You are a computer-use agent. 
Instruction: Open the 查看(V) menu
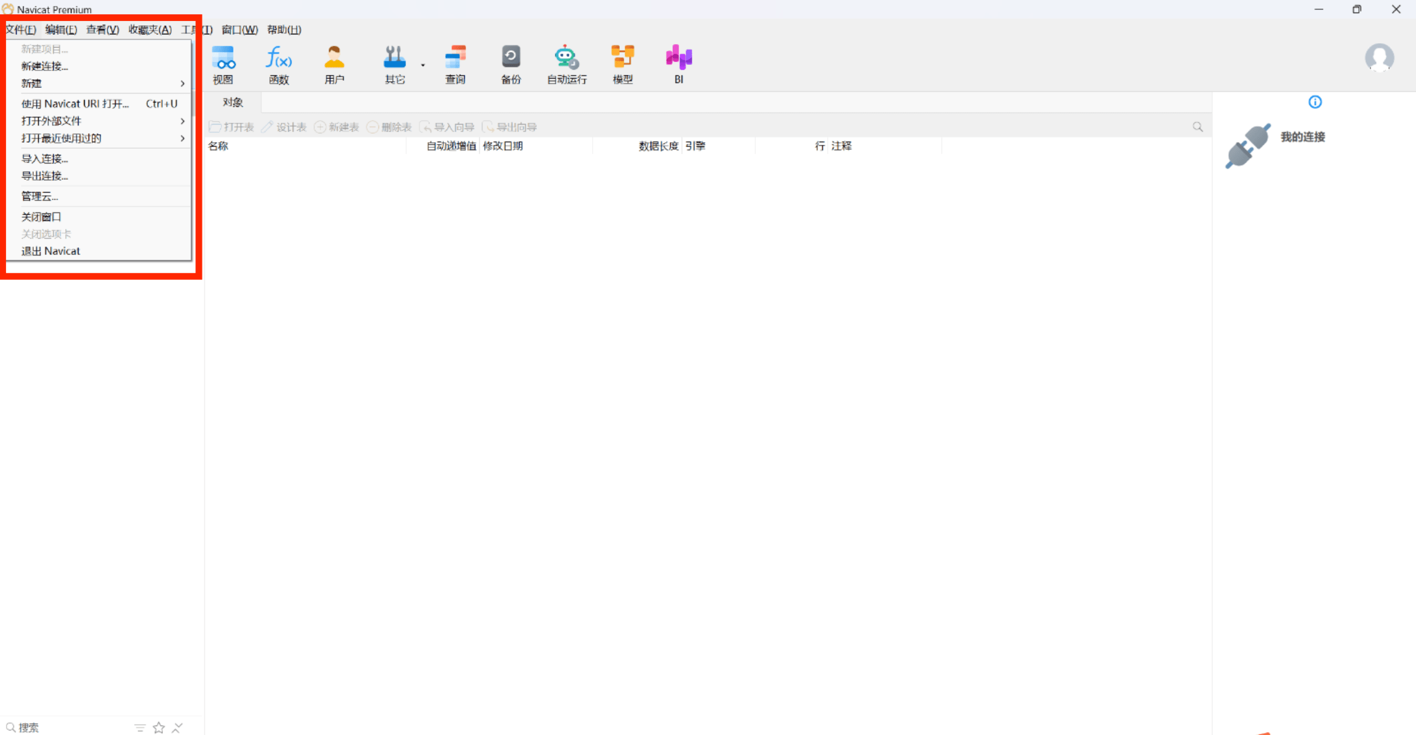tap(102, 30)
